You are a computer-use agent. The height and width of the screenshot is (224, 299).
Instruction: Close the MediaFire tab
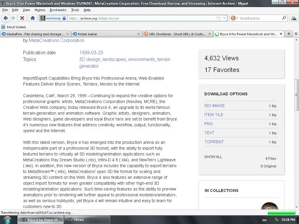pyautogui.click(x=67, y=34)
